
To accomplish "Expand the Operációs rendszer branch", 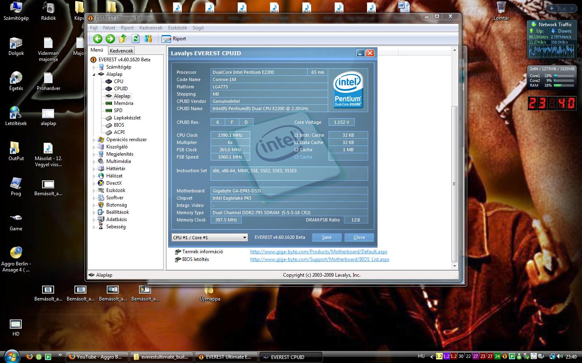I will [x=94, y=140].
